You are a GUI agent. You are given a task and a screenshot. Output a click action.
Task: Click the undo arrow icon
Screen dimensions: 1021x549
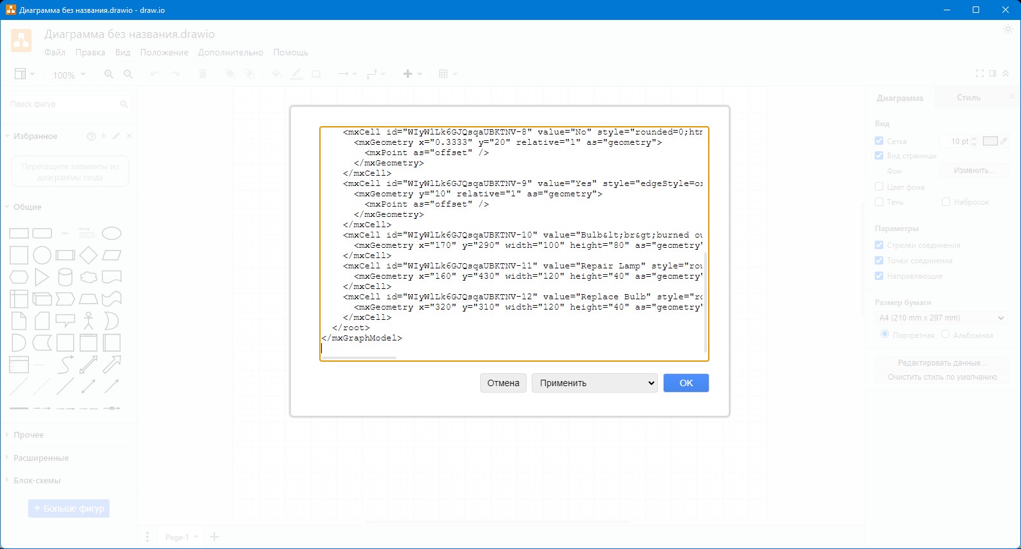[x=155, y=74]
